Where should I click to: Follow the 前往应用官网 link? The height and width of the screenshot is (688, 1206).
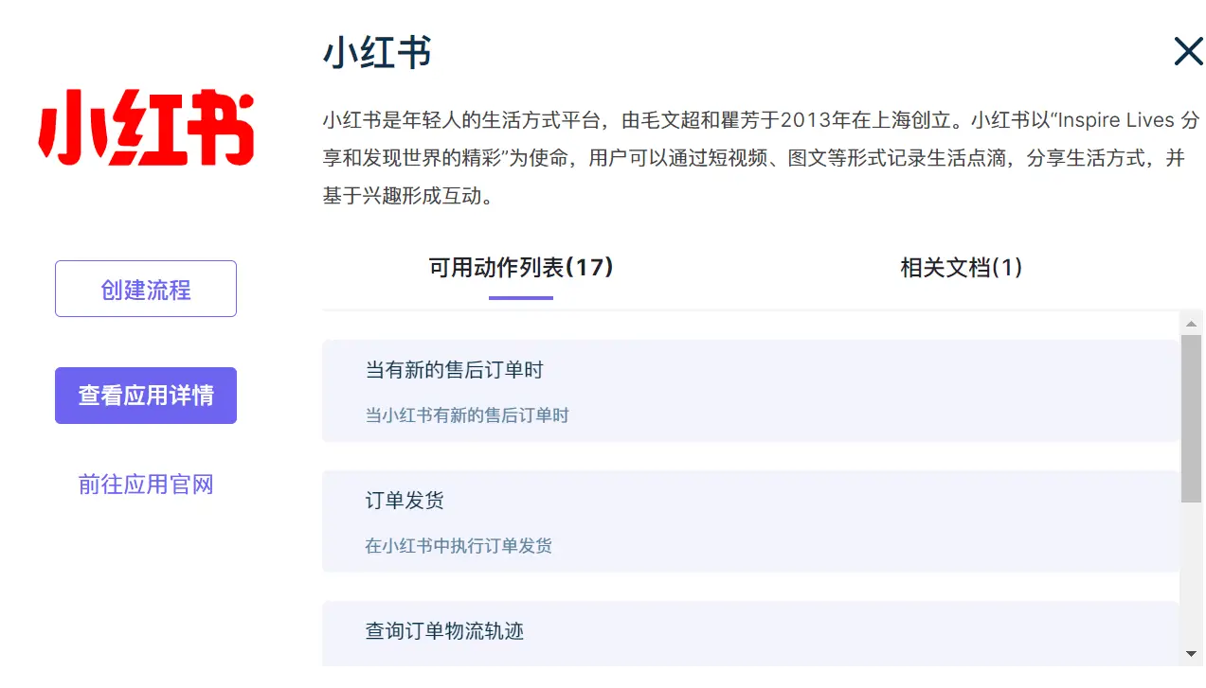point(146,485)
